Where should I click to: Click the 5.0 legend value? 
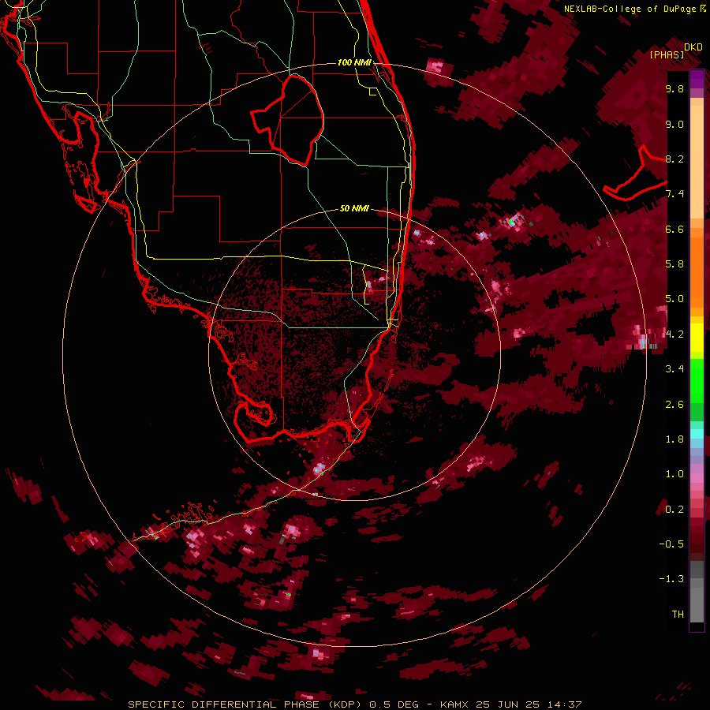pyautogui.click(x=674, y=299)
